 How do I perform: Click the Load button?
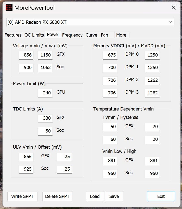coord(95,196)
